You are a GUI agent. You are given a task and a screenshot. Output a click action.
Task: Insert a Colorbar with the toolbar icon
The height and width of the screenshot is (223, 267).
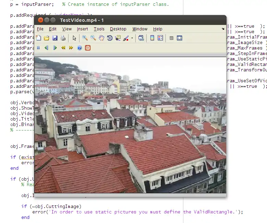pos(152,38)
